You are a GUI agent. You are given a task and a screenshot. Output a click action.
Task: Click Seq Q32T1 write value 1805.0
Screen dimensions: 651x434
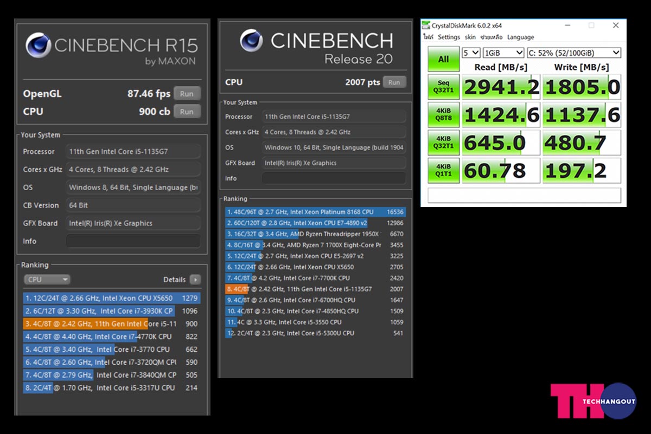pyautogui.click(x=582, y=87)
